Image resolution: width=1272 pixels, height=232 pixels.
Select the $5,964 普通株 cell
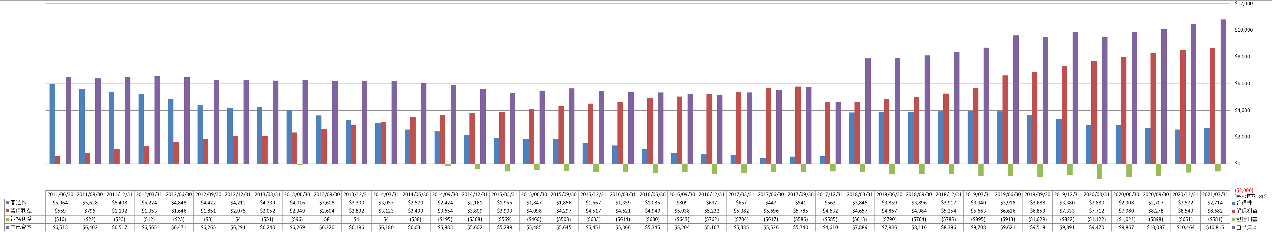[x=61, y=203]
